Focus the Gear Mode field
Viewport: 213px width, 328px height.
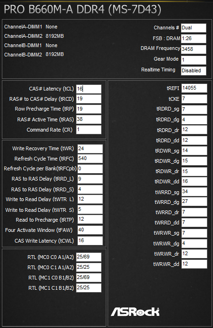click(193, 60)
